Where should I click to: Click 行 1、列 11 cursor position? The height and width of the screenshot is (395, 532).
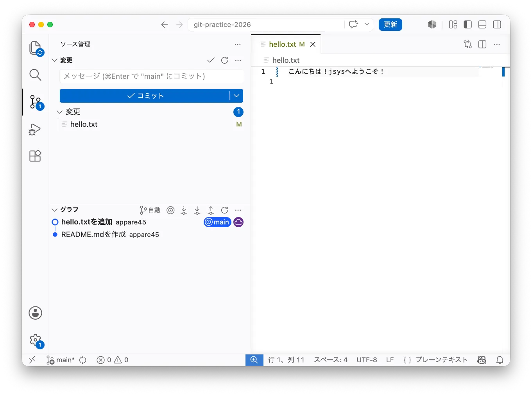[x=286, y=360]
